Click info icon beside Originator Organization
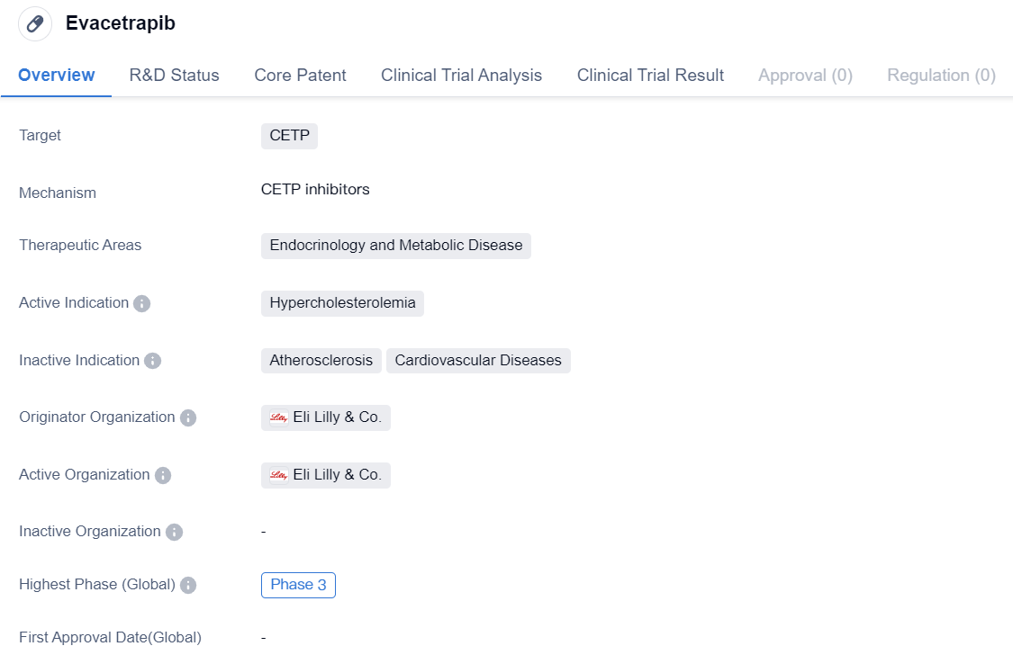The image size is (1013, 664). pyautogui.click(x=187, y=417)
